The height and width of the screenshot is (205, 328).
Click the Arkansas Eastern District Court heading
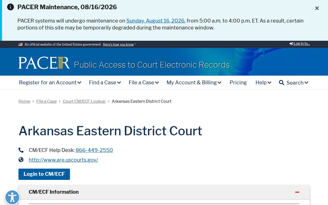[110, 131]
